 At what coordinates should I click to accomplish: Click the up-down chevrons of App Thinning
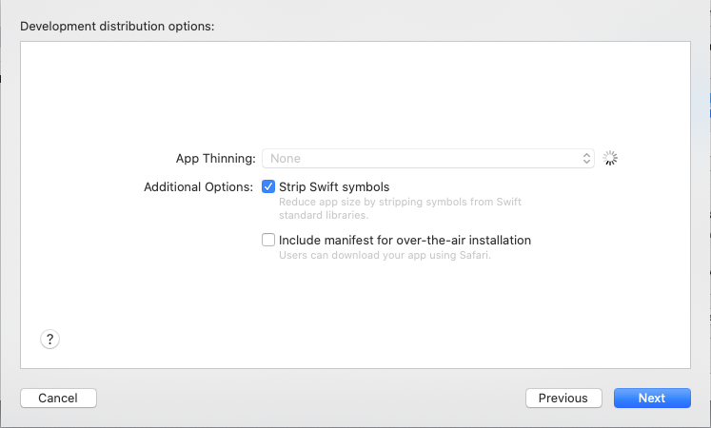pos(587,159)
